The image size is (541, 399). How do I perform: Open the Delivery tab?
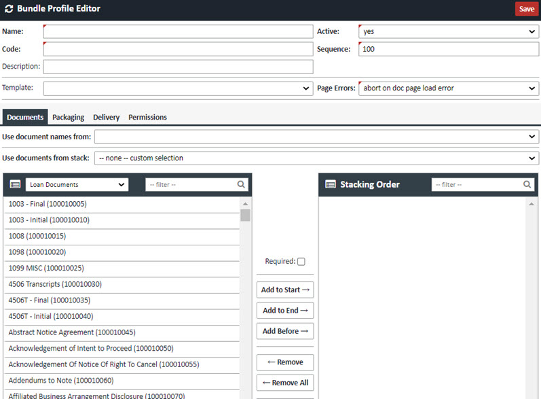tap(106, 118)
